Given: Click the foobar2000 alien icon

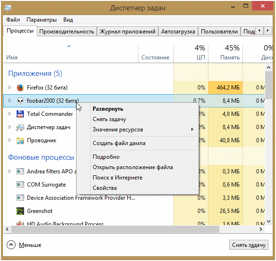Looking at the screenshot, I should [x=20, y=101].
